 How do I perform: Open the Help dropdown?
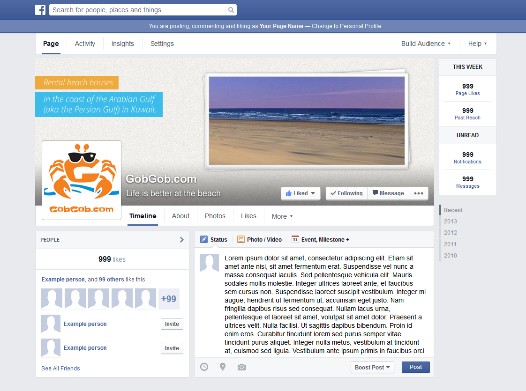click(477, 44)
